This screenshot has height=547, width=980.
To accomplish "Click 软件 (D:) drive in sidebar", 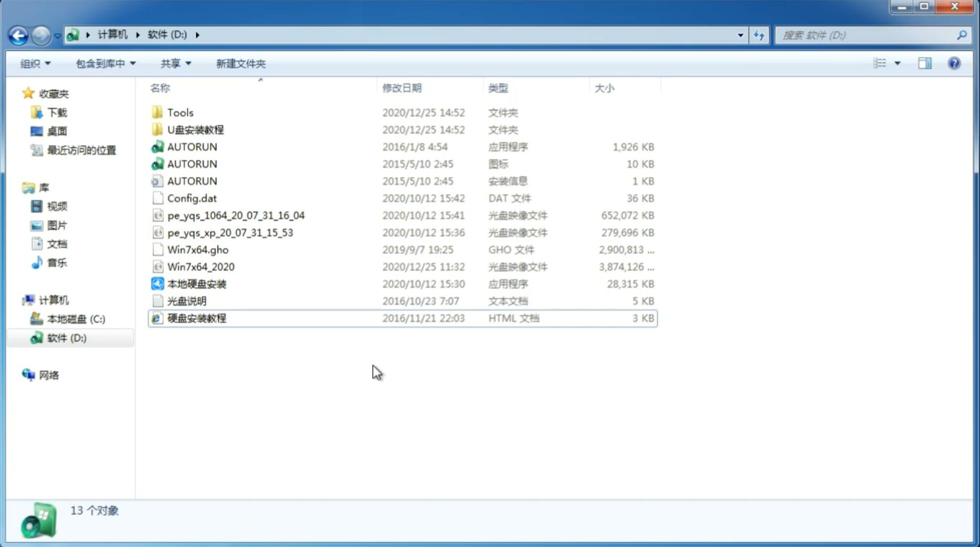I will [x=66, y=338].
